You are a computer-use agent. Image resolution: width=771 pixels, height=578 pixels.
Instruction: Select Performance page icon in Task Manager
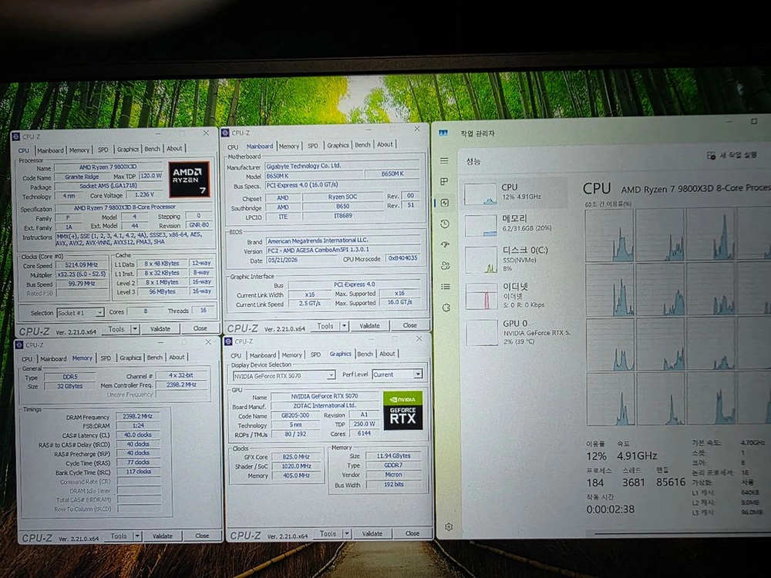tap(445, 203)
